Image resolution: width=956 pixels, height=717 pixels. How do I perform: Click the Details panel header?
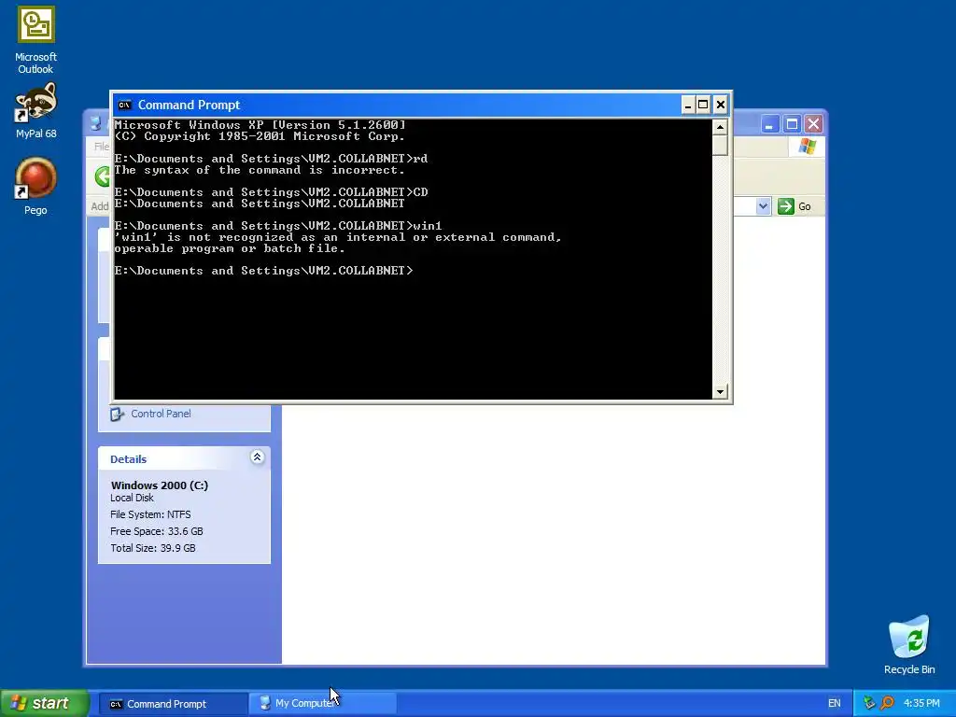(x=184, y=458)
